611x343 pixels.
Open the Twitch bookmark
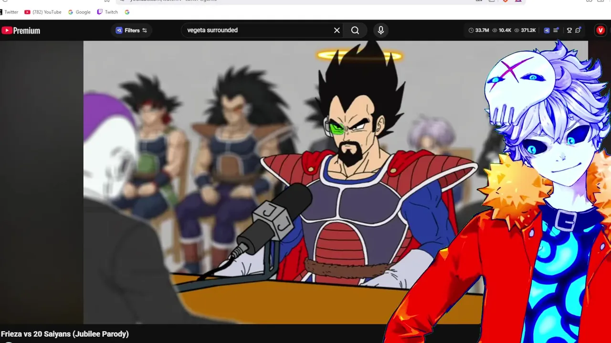coord(107,12)
